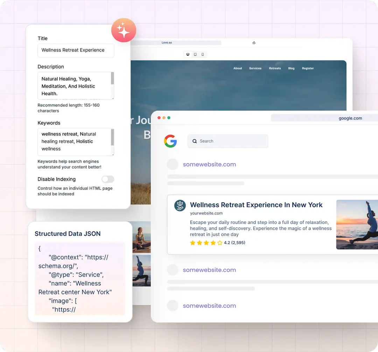378x352 pixels.
Task: Click the yoga pose result thumbnail
Action: pyautogui.click(x=357, y=225)
